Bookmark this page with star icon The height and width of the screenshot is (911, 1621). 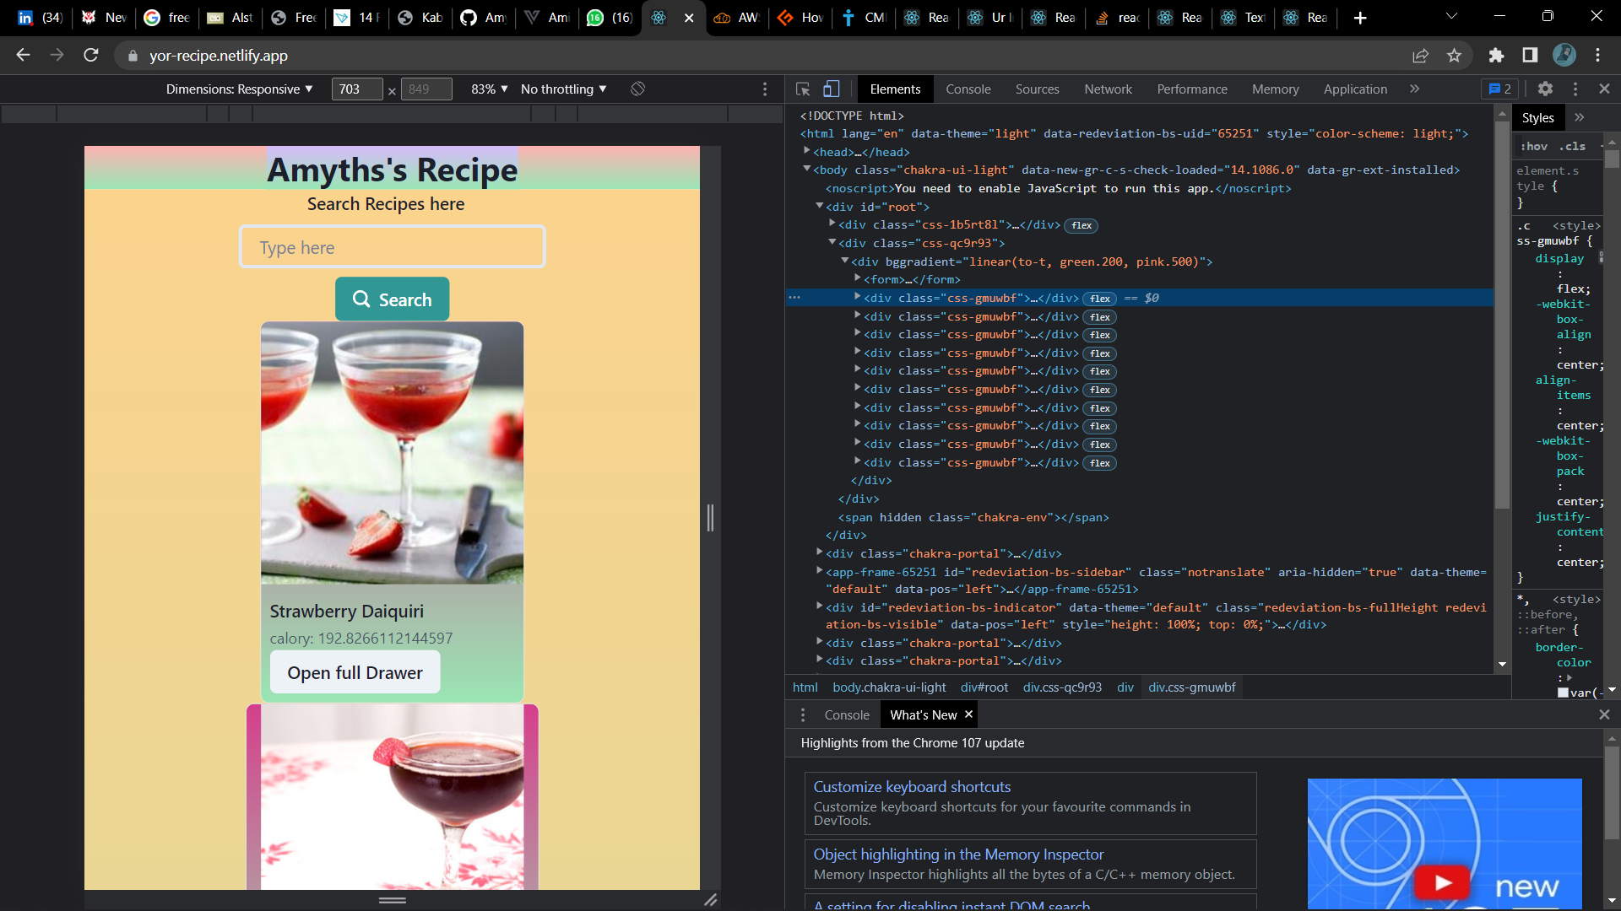[x=1454, y=56]
